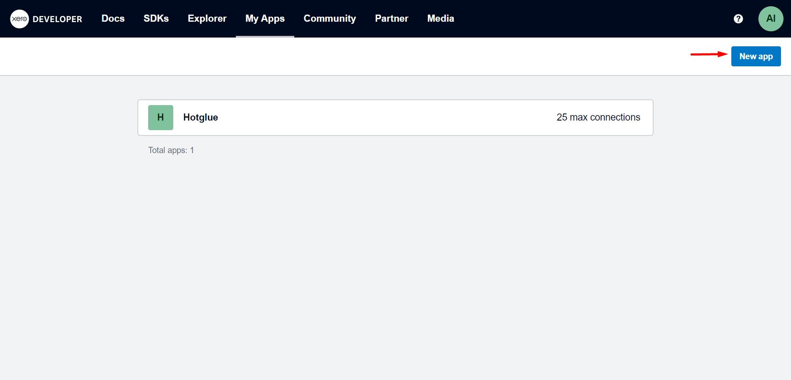Image resolution: width=791 pixels, height=380 pixels.
Task: Click the DEVELOPER brand text
Action: [x=57, y=19]
